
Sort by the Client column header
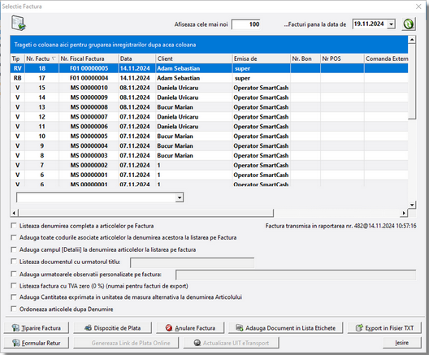click(193, 58)
